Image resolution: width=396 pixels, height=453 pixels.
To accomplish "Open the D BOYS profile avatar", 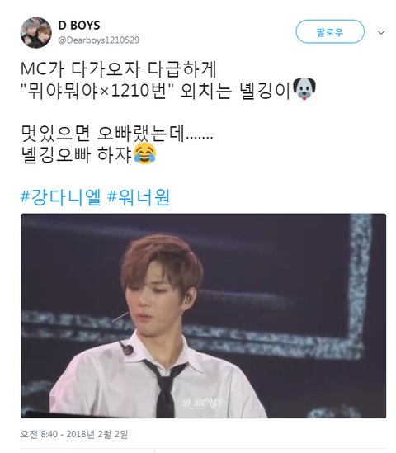I will pos(35,32).
